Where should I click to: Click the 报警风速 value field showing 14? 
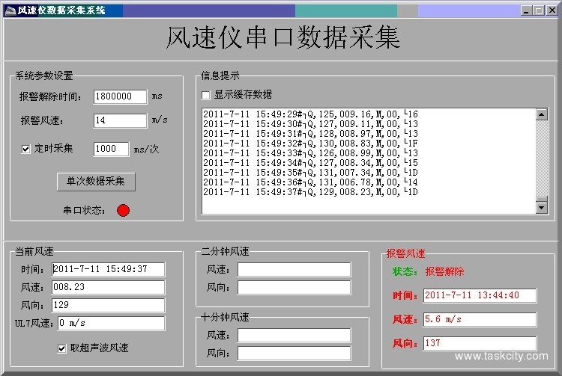120,120
